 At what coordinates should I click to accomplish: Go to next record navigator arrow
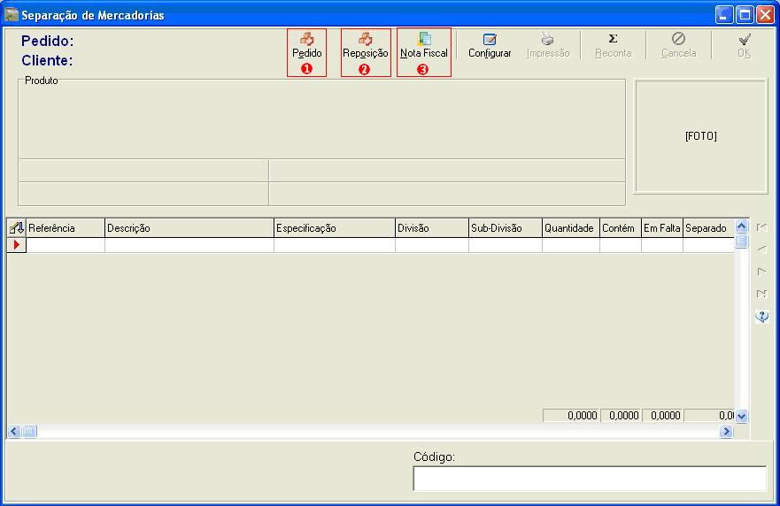click(x=761, y=272)
